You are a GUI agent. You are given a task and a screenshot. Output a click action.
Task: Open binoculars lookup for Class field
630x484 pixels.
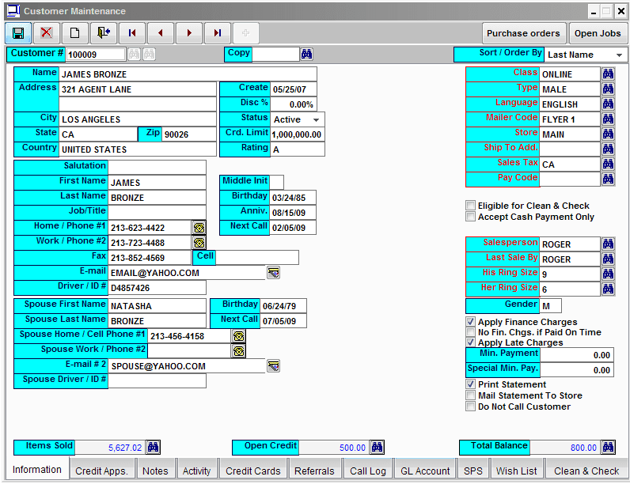tap(608, 74)
